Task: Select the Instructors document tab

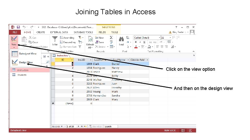Action: (x=61, y=55)
